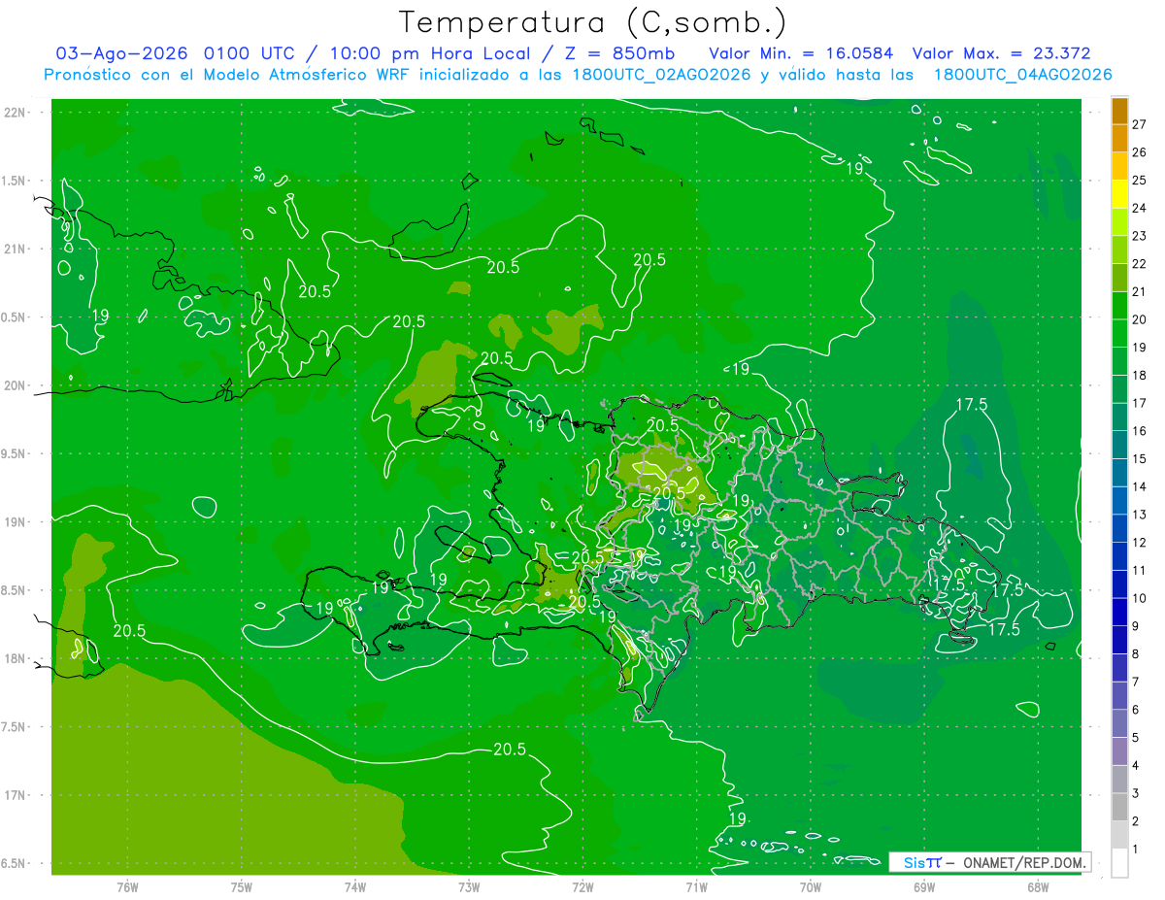
Task: Click the "74W" longitude label
Action: pyautogui.click(x=354, y=886)
